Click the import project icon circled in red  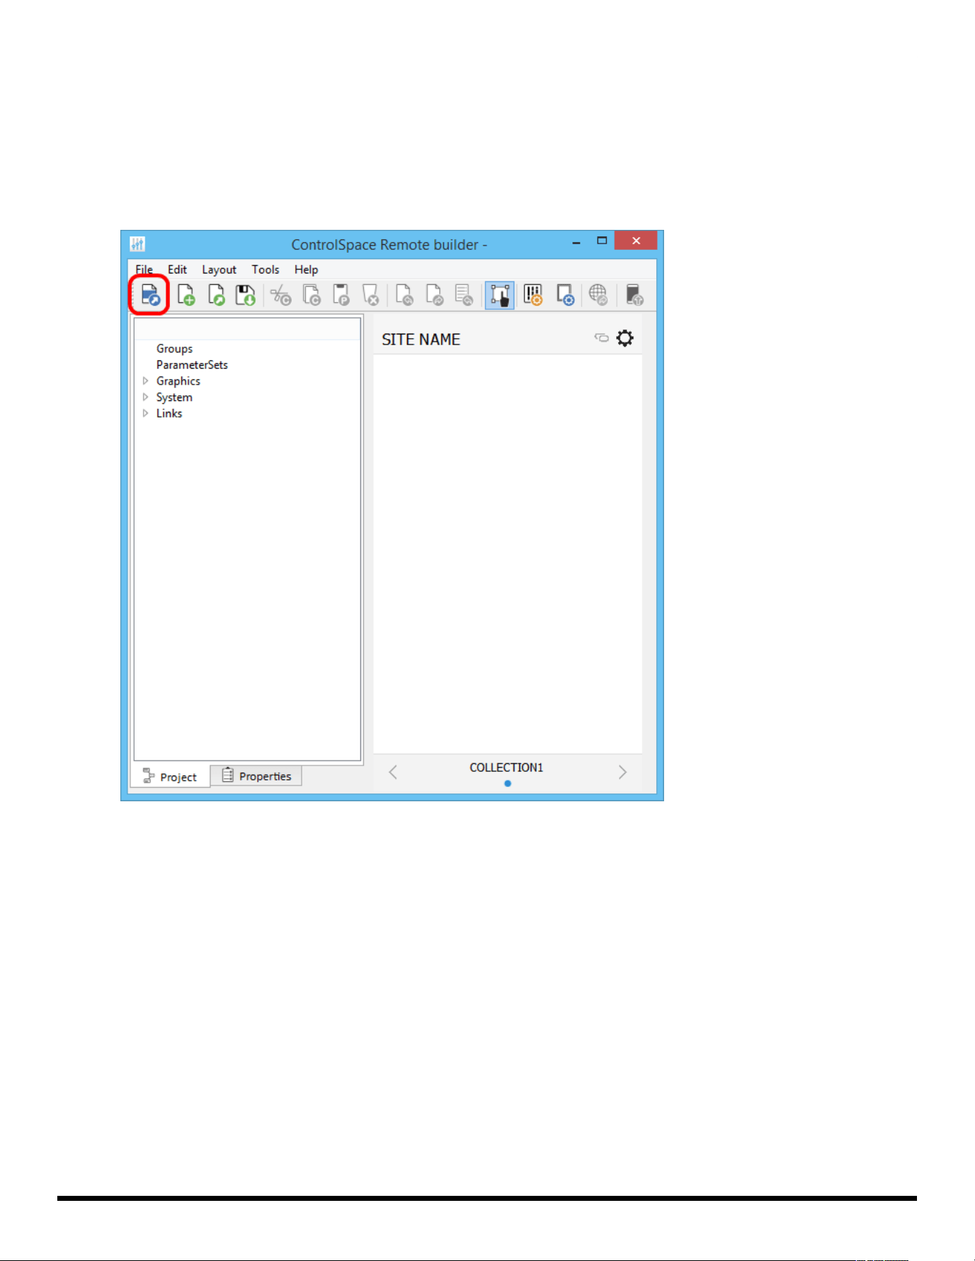[150, 295]
